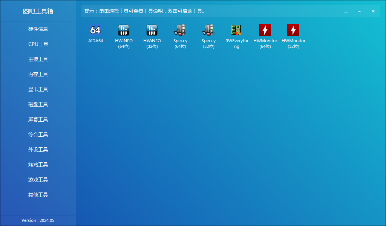This screenshot has height=226, width=386.
Task: Go to 综合工具 category
Action: [x=38, y=134]
